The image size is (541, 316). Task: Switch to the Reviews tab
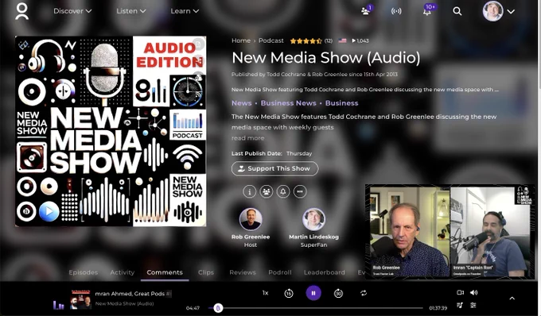pyautogui.click(x=243, y=272)
